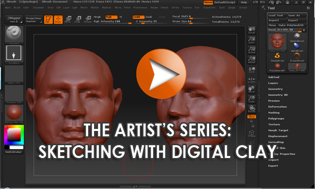The width and height of the screenshot is (315, 189).
Task: Click the Make PolyMesh3D button
Action: (292, 25)
